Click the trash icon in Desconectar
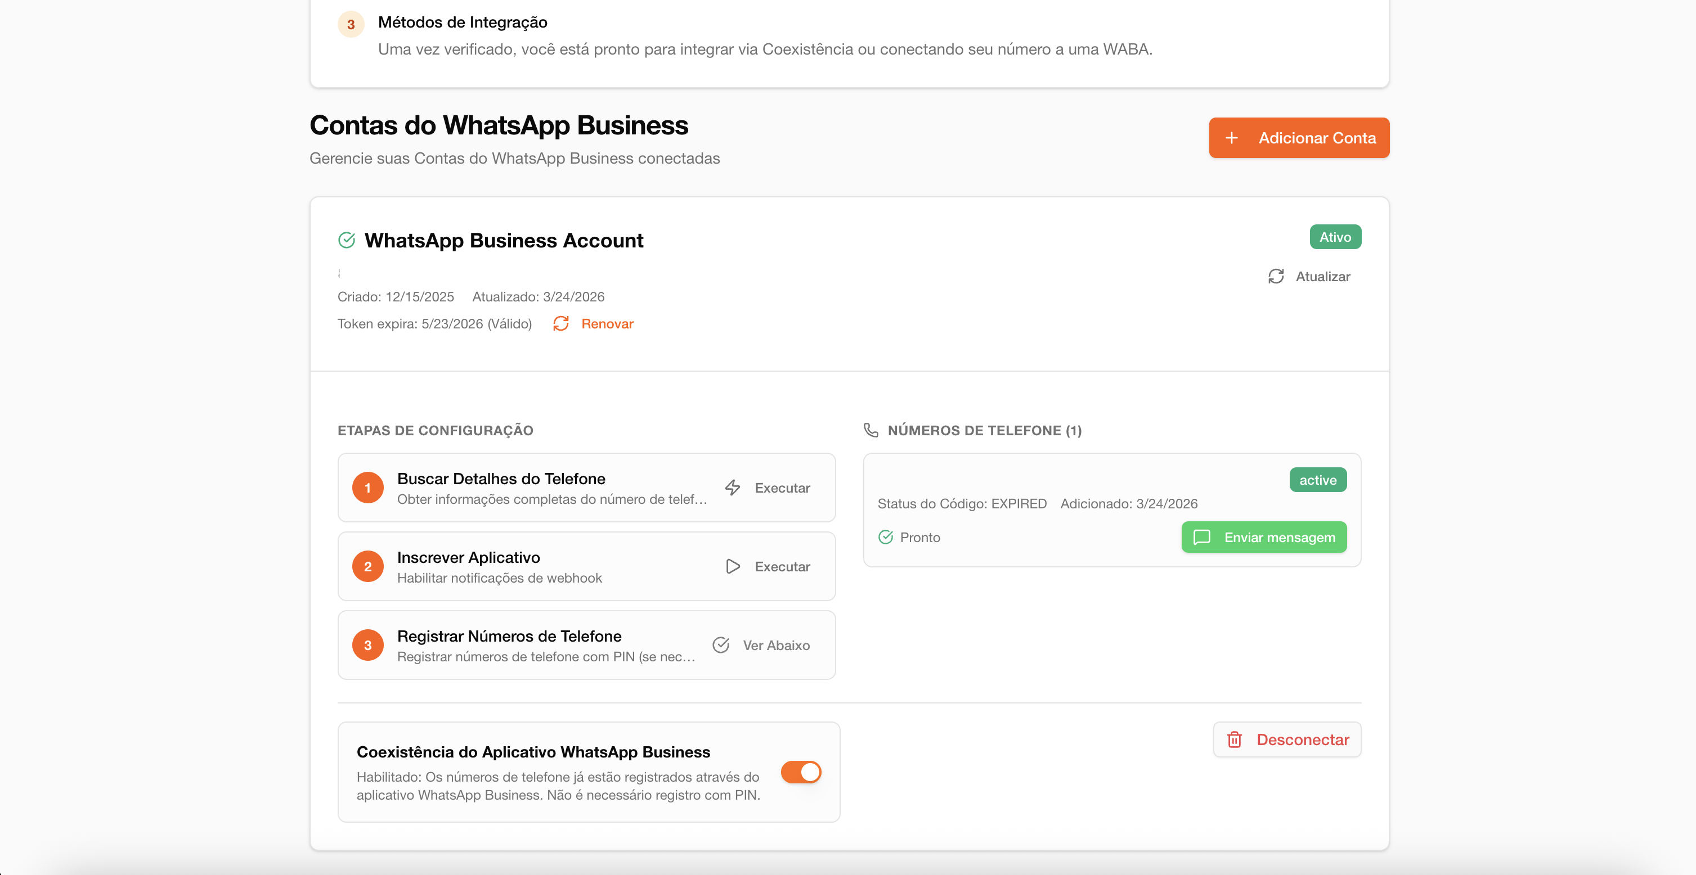The width and height of the screenshot is (1696, 875). coord(1234,739)
